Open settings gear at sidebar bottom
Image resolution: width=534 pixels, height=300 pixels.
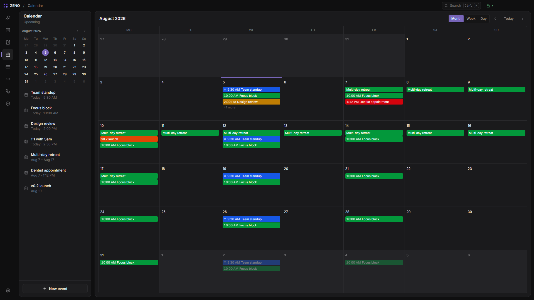click(x=8, y=290)
